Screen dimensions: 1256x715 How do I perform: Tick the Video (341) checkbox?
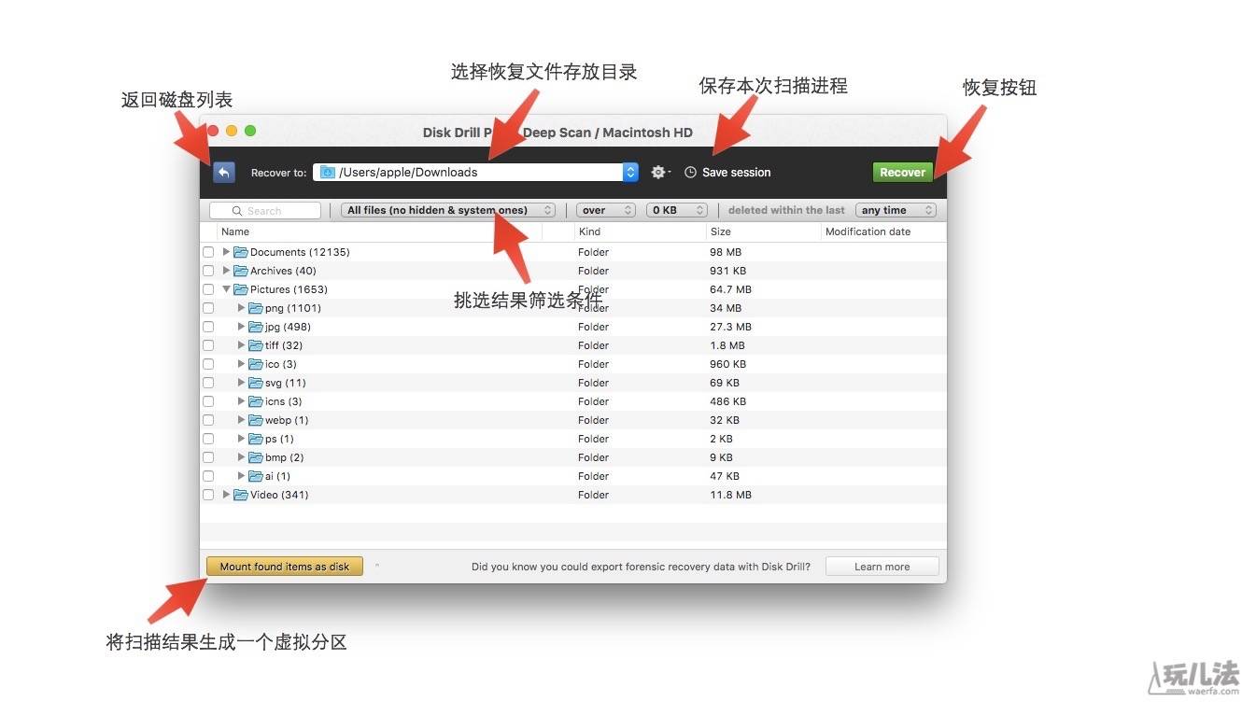point(208,495)
